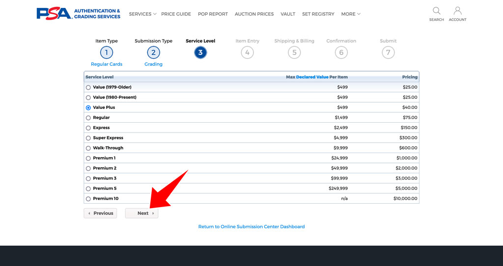Open the PSA logo homepage link
This screenshot has height=266, width=503.
[x=78, y=14]
